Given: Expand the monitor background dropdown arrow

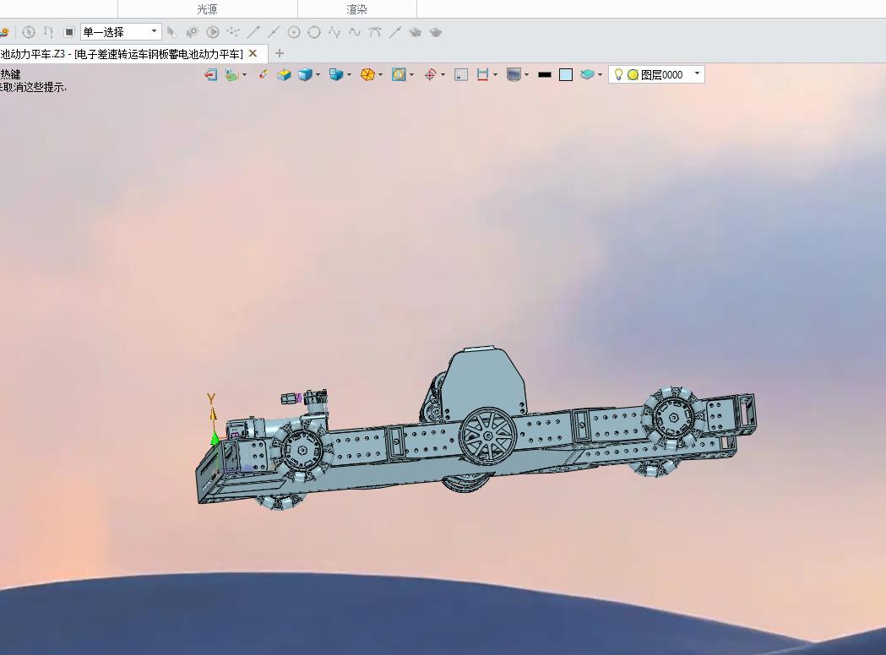Looking at the screenshot, I should [527, 74].
